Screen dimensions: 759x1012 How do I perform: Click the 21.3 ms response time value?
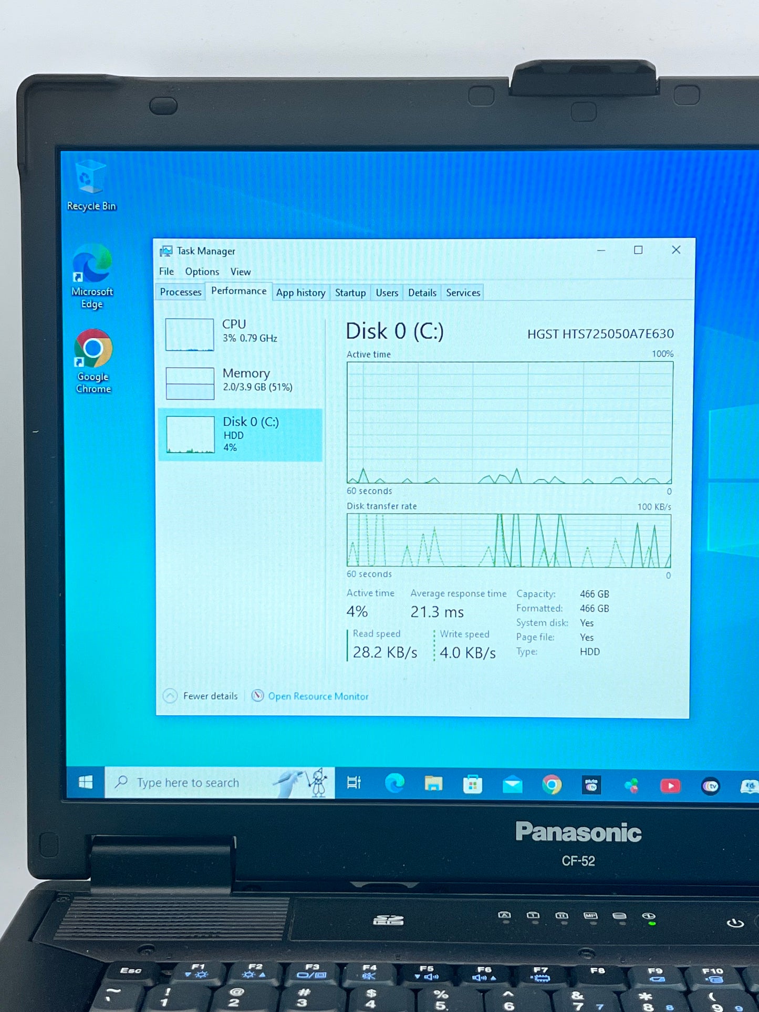point(437,612)
